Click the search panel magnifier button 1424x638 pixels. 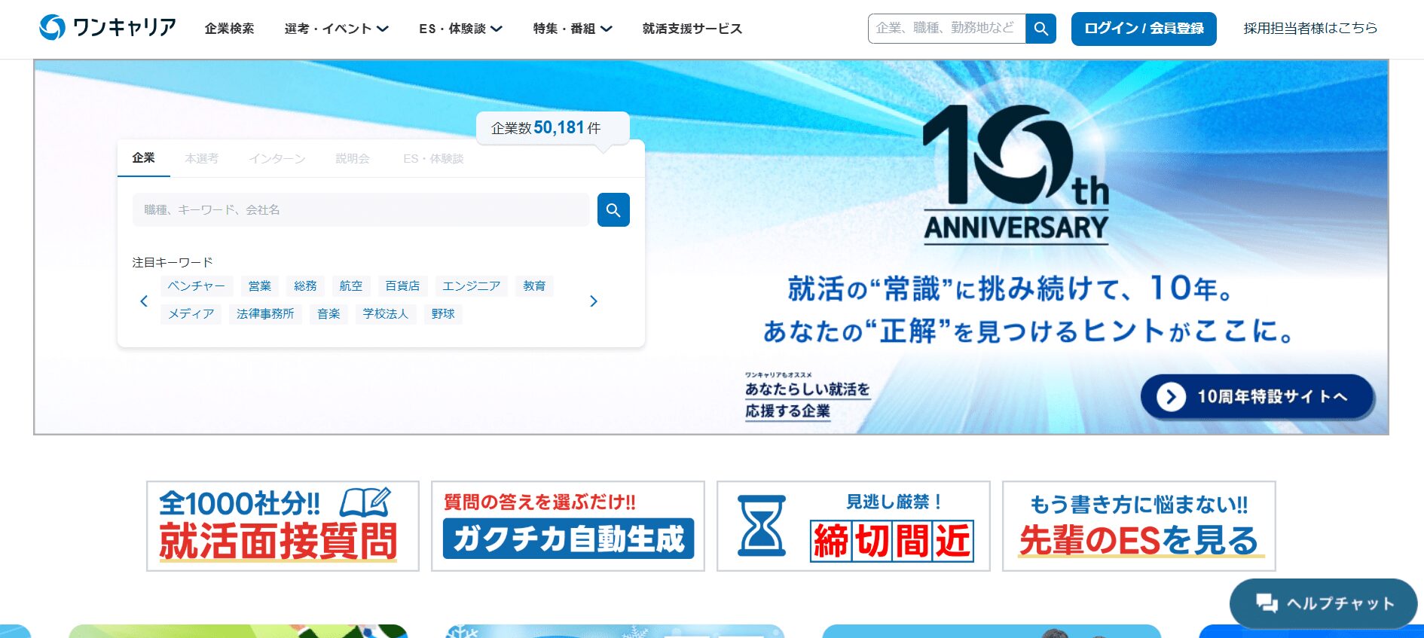click(x=613, y=210)
